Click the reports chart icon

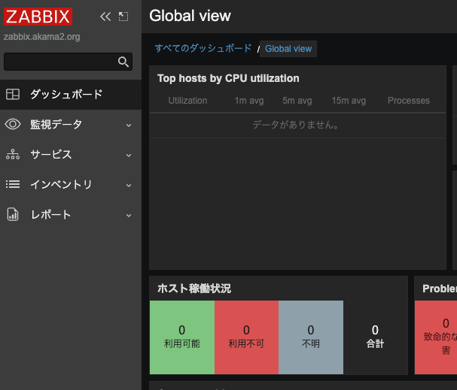[13, 214]
